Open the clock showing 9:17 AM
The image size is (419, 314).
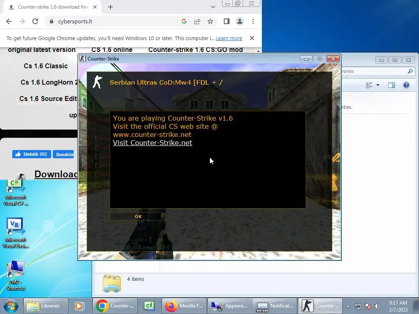[x=398, y=306]
